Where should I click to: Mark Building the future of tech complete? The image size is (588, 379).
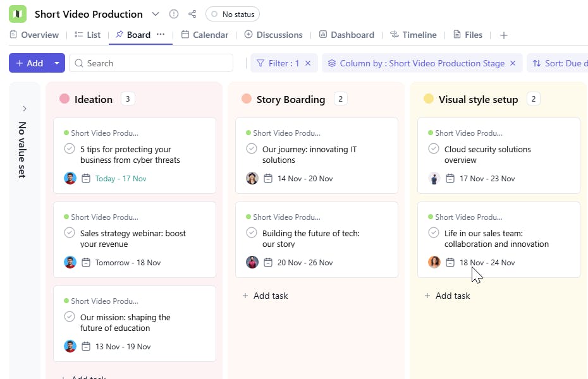pos(252,233)
